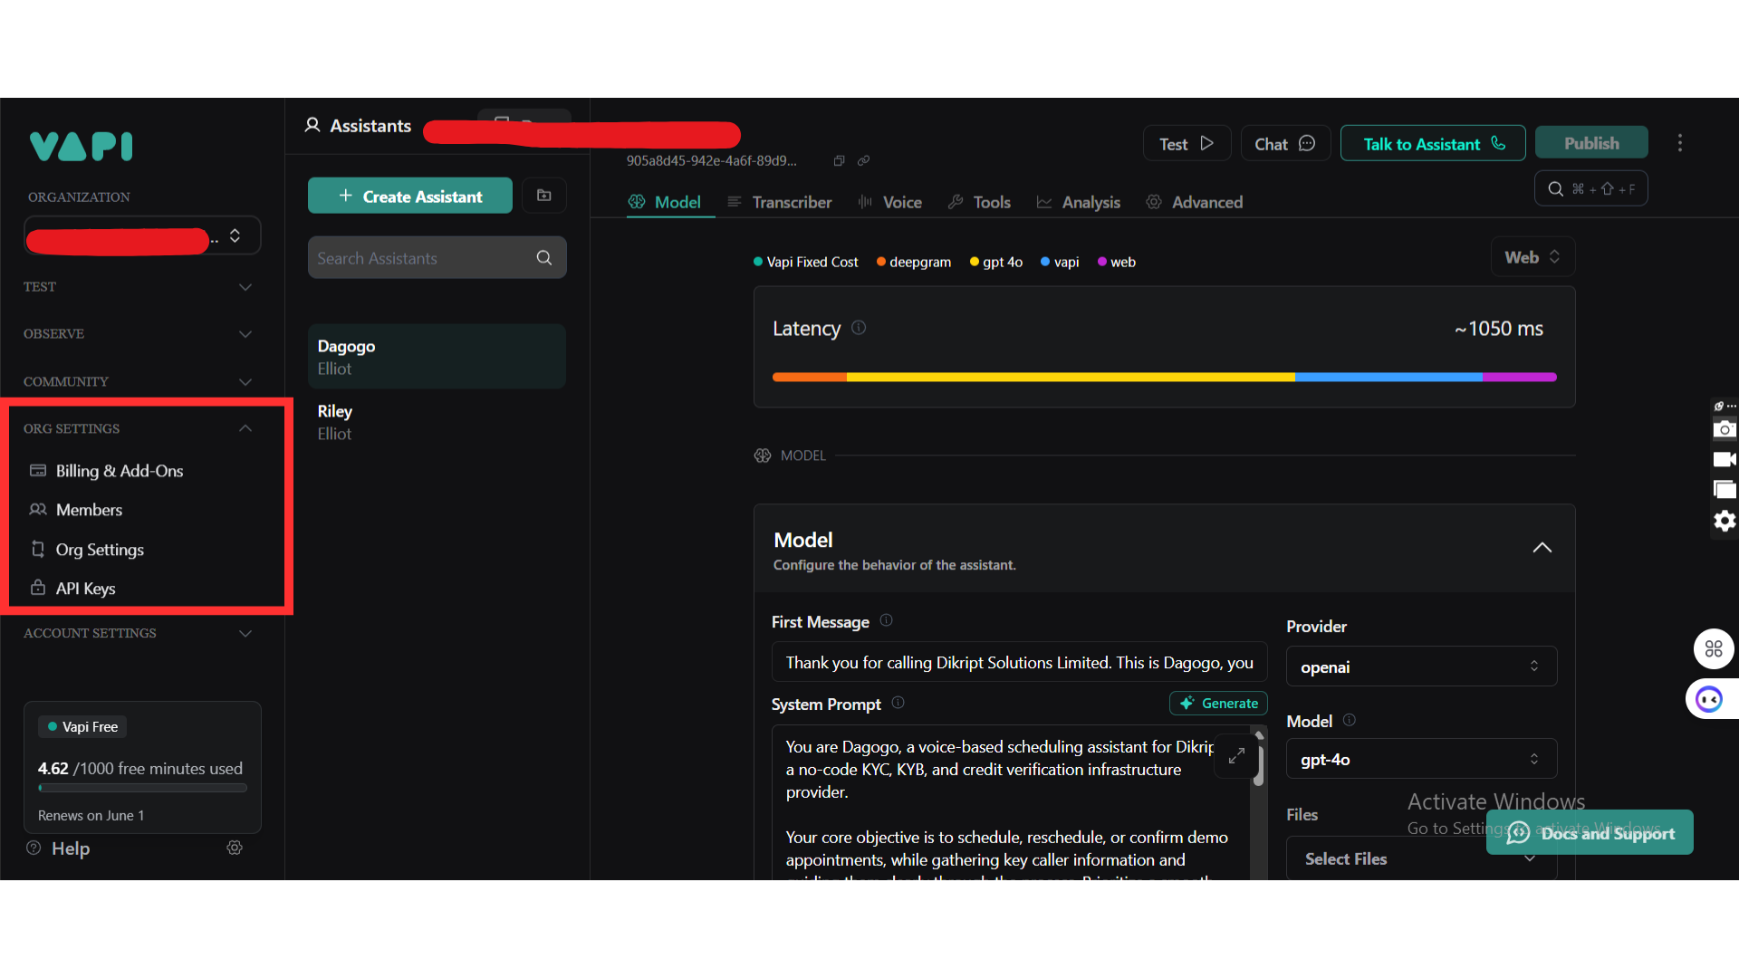The image size is (1739, 978).
Task: Expand the system prompt editor icon
Action: tap(1236, 755)
